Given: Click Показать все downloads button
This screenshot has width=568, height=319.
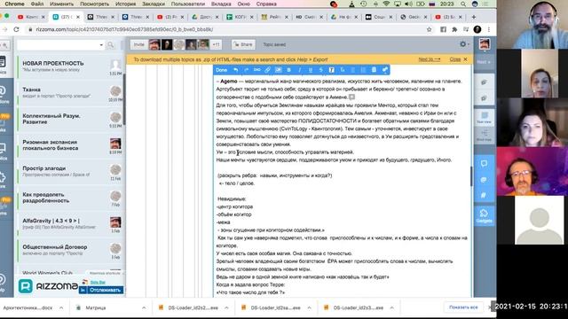Looking at the screenshot, I should pos(463,307).
